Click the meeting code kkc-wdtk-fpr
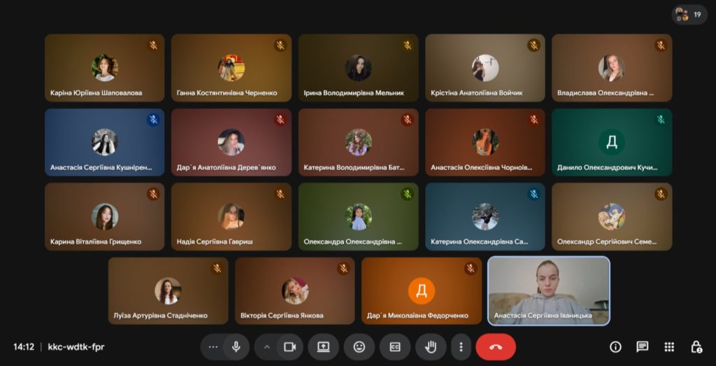 [76, 346]
